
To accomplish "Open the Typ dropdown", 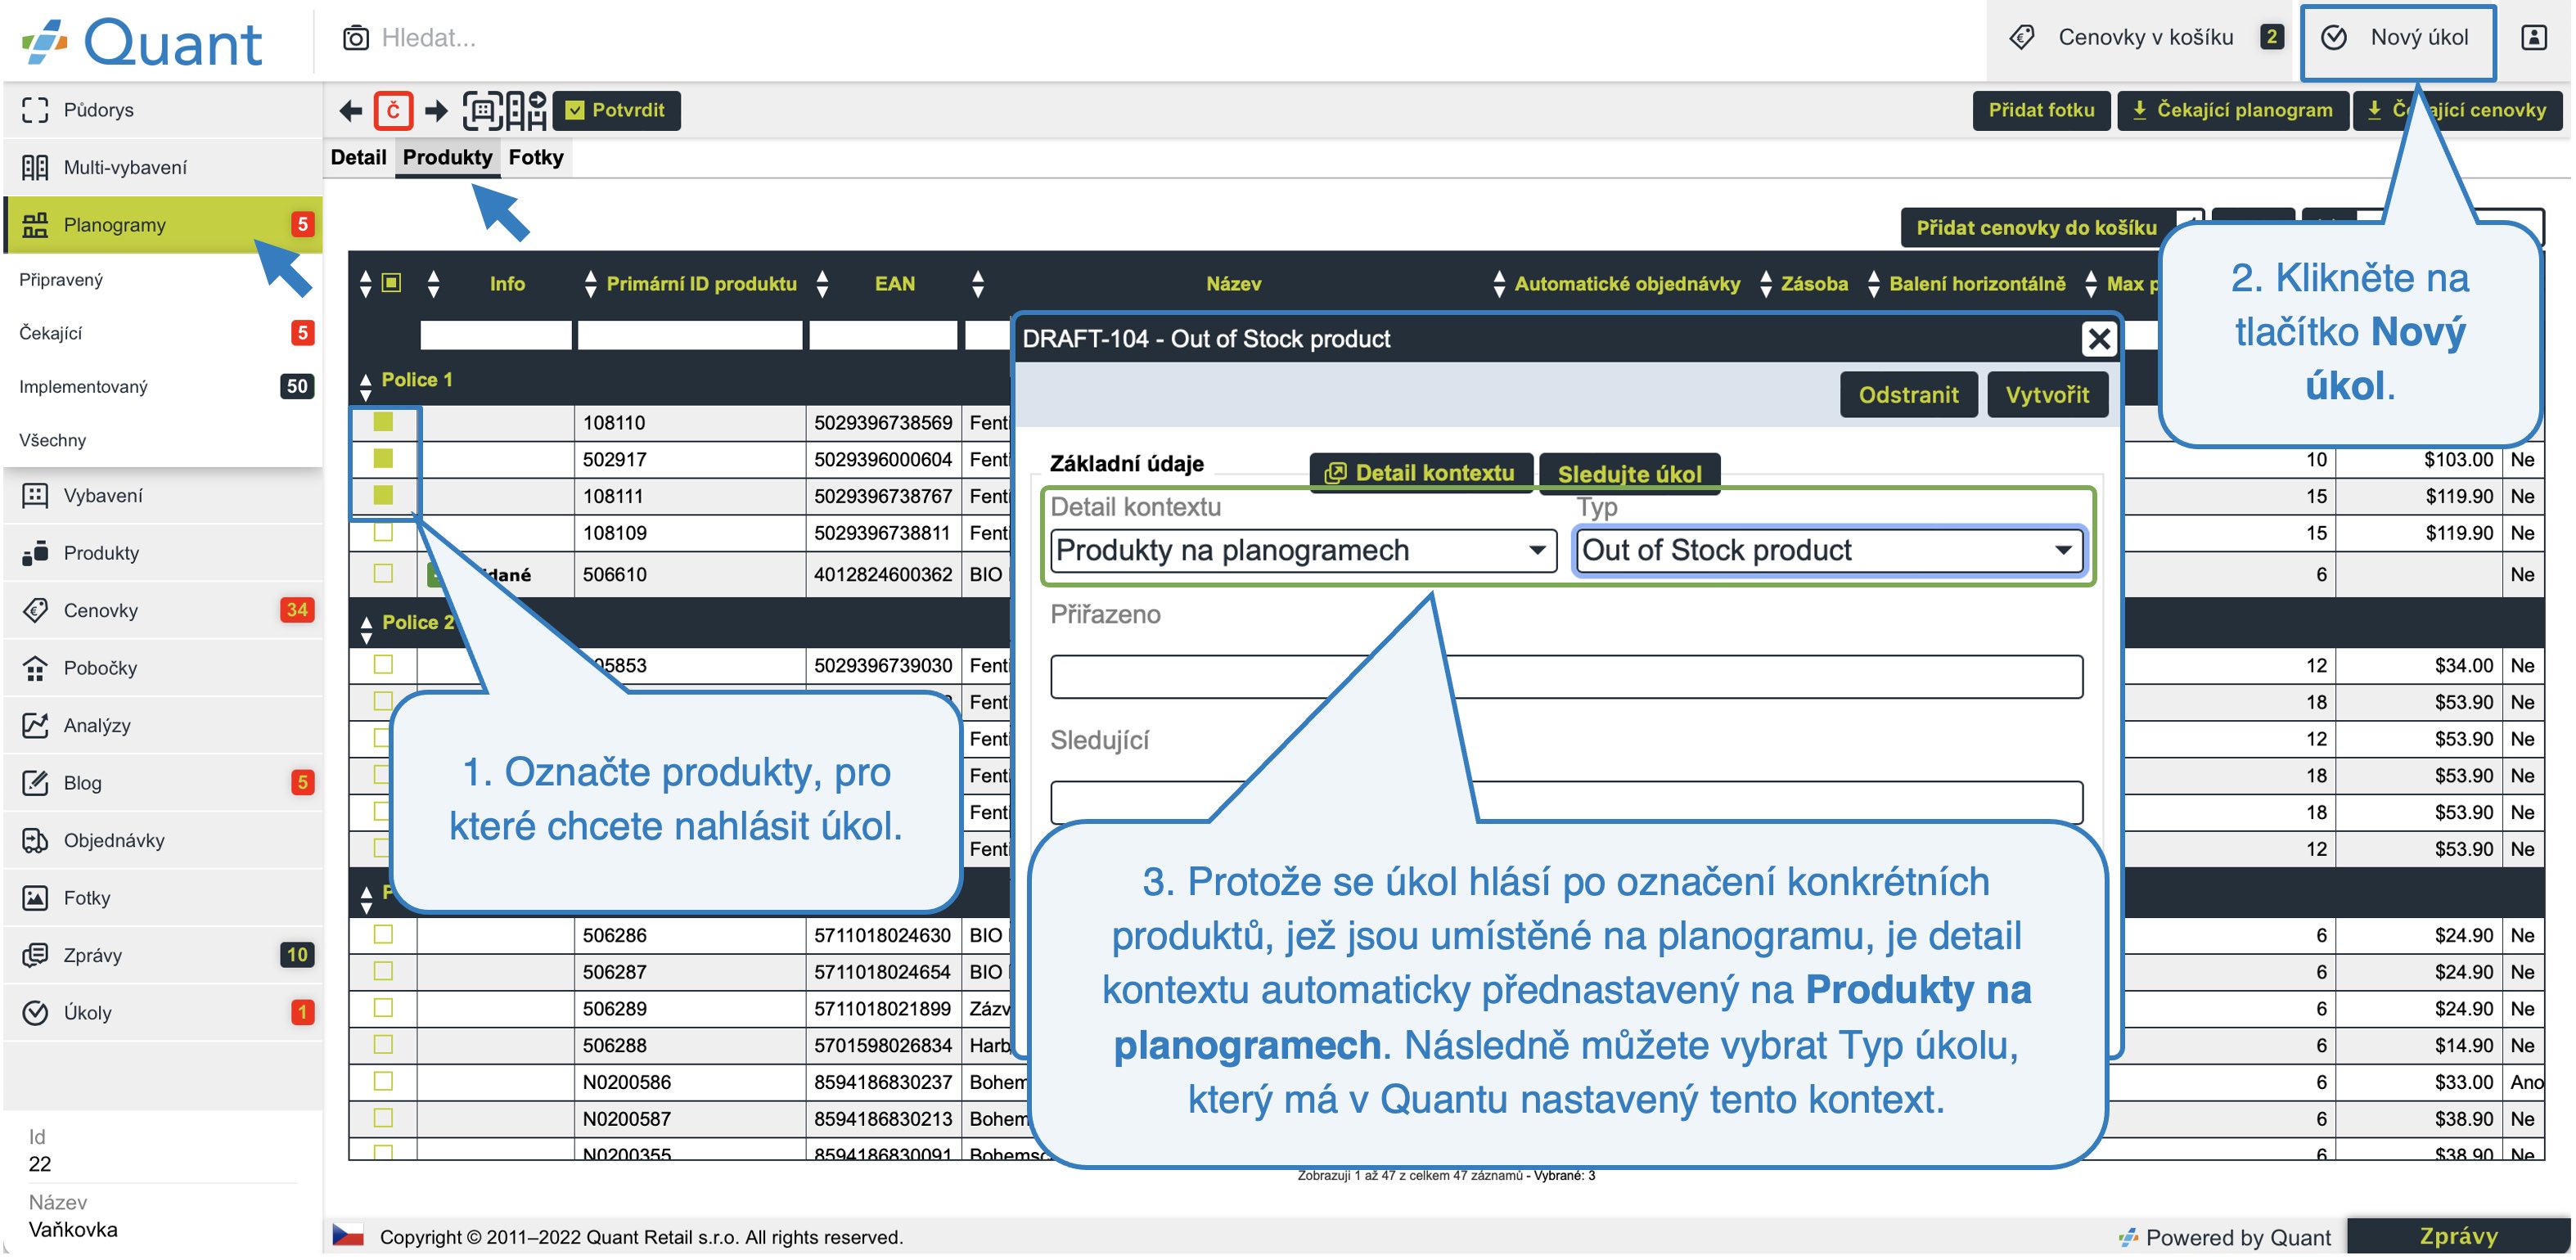I will click(x=1828, y=551).
